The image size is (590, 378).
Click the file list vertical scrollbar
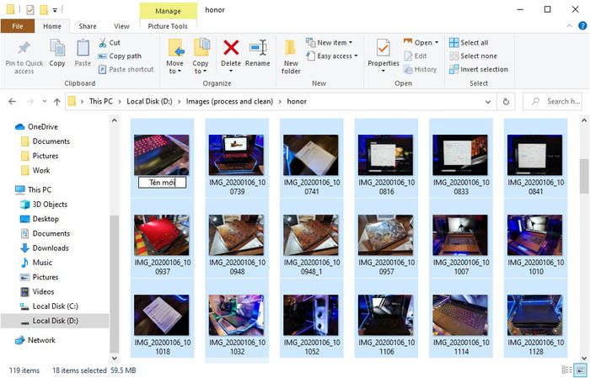click(584, 176)
